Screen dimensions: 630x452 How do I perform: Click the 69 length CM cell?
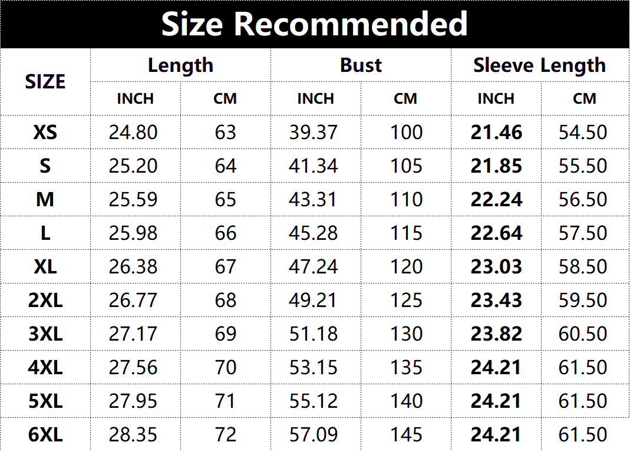pos(225,334)
